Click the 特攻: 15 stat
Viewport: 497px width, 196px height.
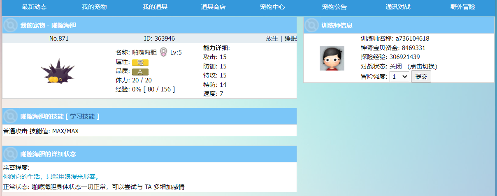[215, 75]
